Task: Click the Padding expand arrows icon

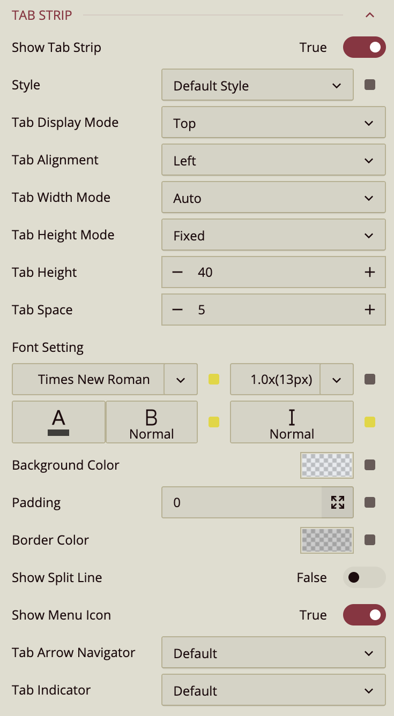Action: point(338,502)
